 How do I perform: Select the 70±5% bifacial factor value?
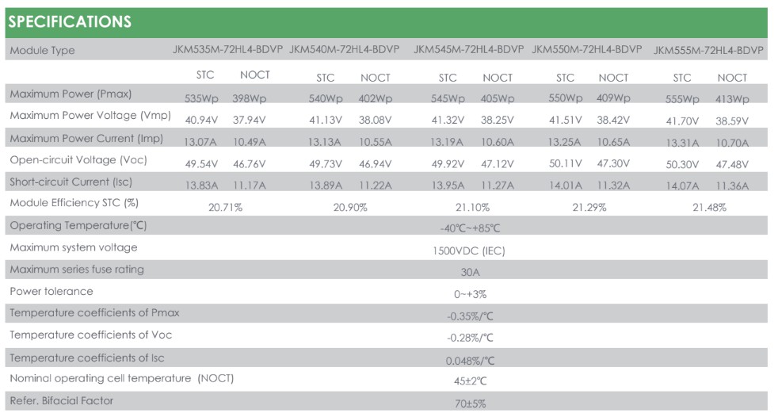pyautogui.click(x=471, y=404)
